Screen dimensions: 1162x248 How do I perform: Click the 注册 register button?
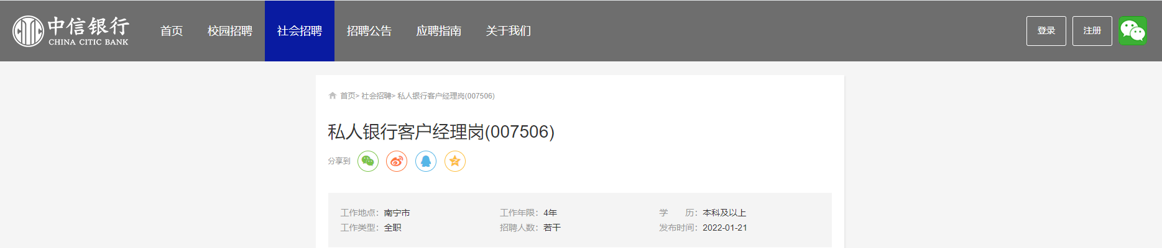click(1092, 31)
